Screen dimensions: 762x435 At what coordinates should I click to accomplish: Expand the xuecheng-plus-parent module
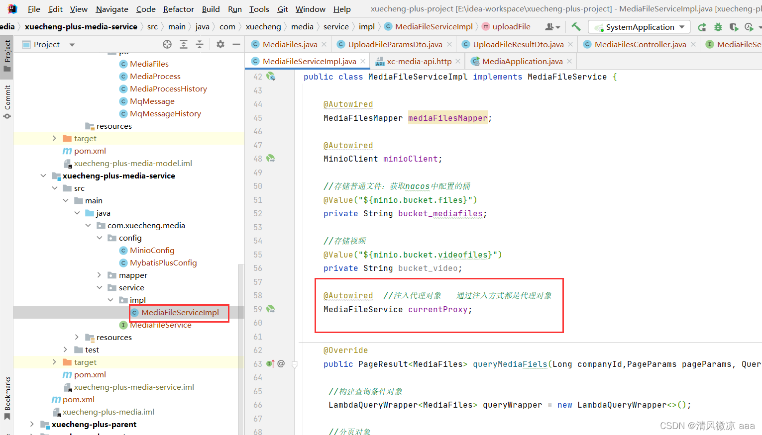pos(32,424)
